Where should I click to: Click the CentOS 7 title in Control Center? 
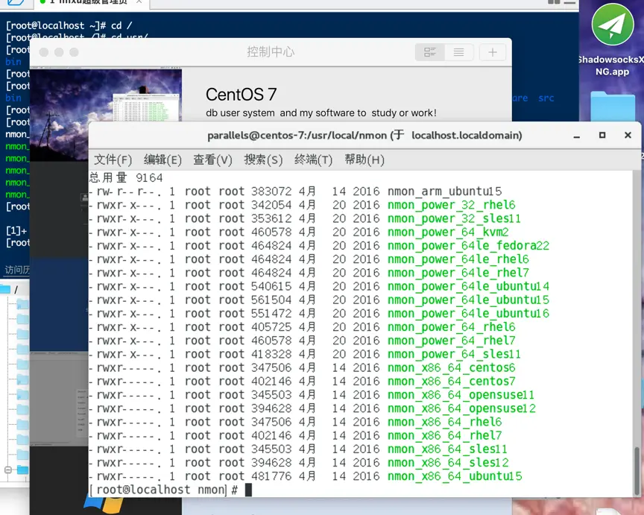241,95
